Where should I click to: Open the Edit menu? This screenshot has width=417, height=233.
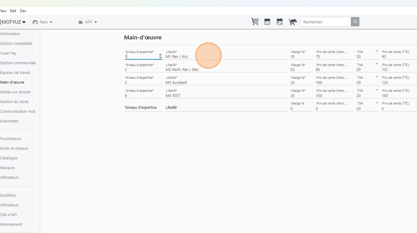coord(13,11)
